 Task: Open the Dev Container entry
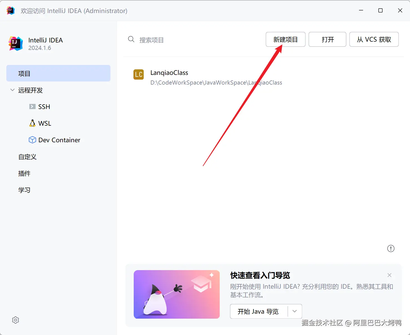tap(59, 140)
